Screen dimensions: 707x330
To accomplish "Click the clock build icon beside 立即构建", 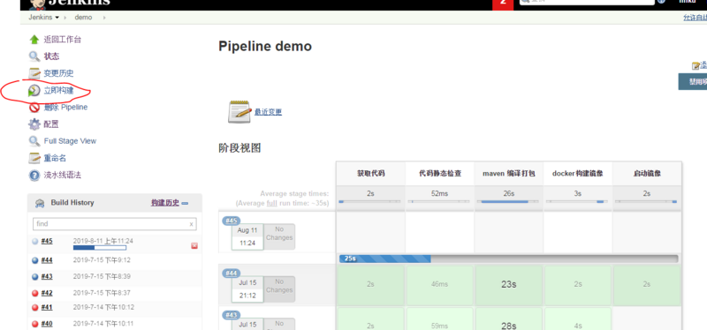I will tap(34, 91).
